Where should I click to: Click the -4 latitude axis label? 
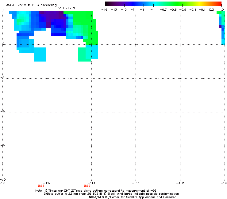[x=2, y=77]
